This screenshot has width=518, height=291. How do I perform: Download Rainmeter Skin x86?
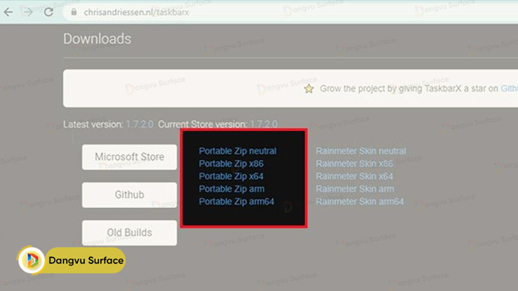point(354,164)
